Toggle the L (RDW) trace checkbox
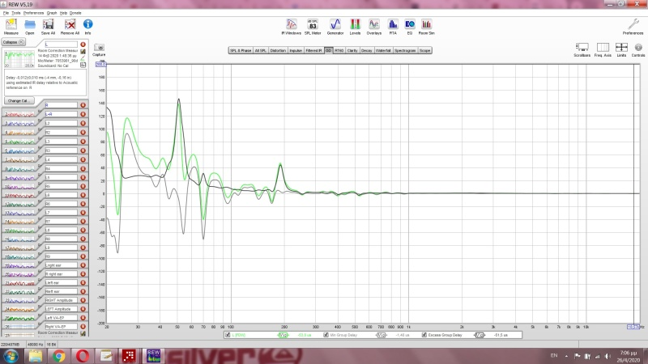The height and width of the screenshot is (364, 648). 229,334
